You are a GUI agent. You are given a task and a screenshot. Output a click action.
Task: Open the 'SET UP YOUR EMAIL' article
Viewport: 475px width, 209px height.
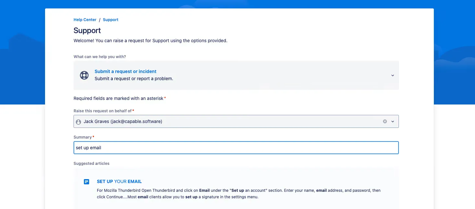[x=119, y=182]
